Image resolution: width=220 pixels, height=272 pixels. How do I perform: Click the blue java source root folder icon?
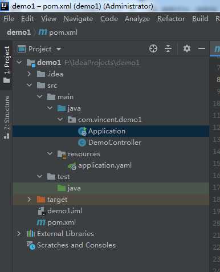coord(62,108)
